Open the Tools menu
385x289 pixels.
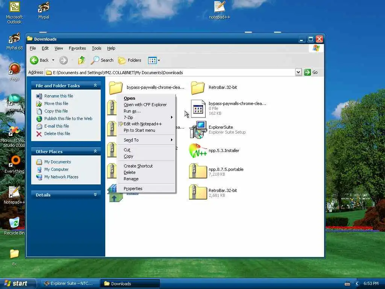97,48
